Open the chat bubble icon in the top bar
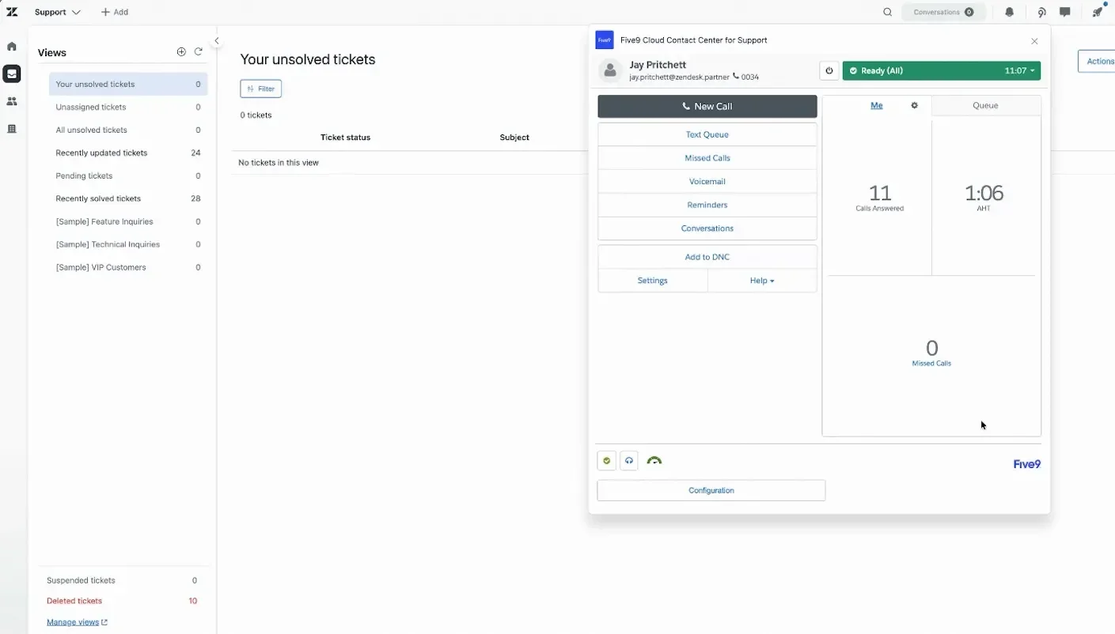Screen dimensions: 1115x634 [x=1065, y=12]
